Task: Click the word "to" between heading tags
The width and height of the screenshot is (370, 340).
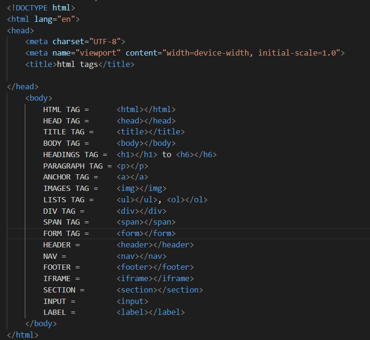Action: (167, 154)
